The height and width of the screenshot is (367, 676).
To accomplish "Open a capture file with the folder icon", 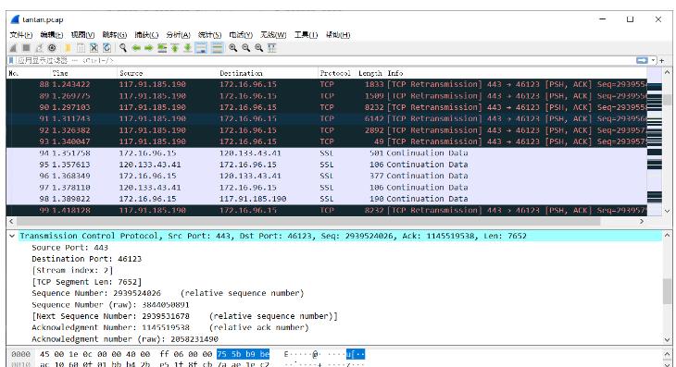I will 68,48.
